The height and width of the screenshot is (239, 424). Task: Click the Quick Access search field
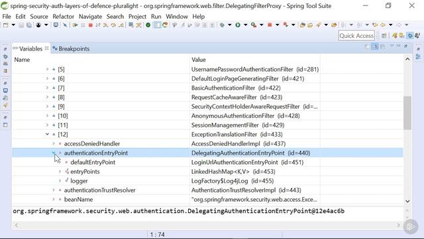(356, 35)
